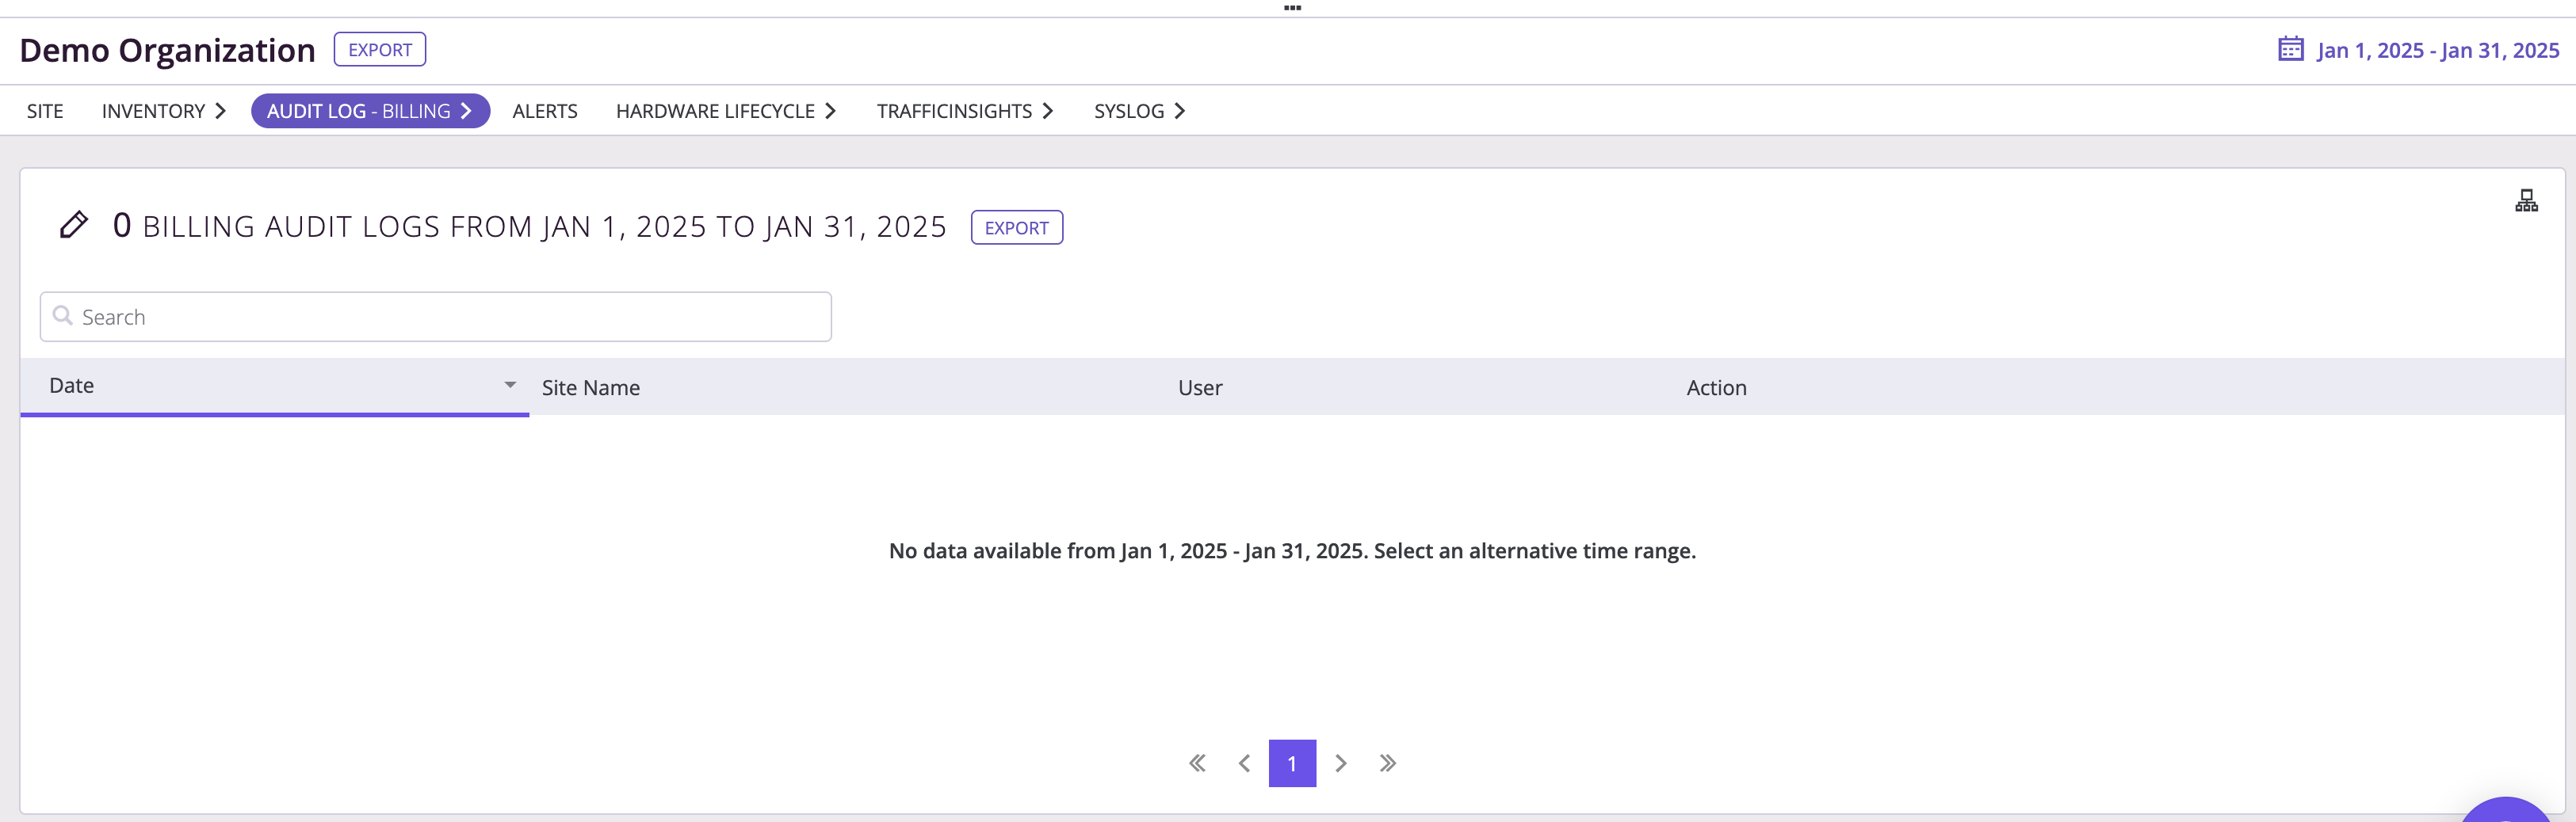The image size is (2576, 822).
Task: Expand the Syslog chevron
Action: click(x=1180, y=111)
